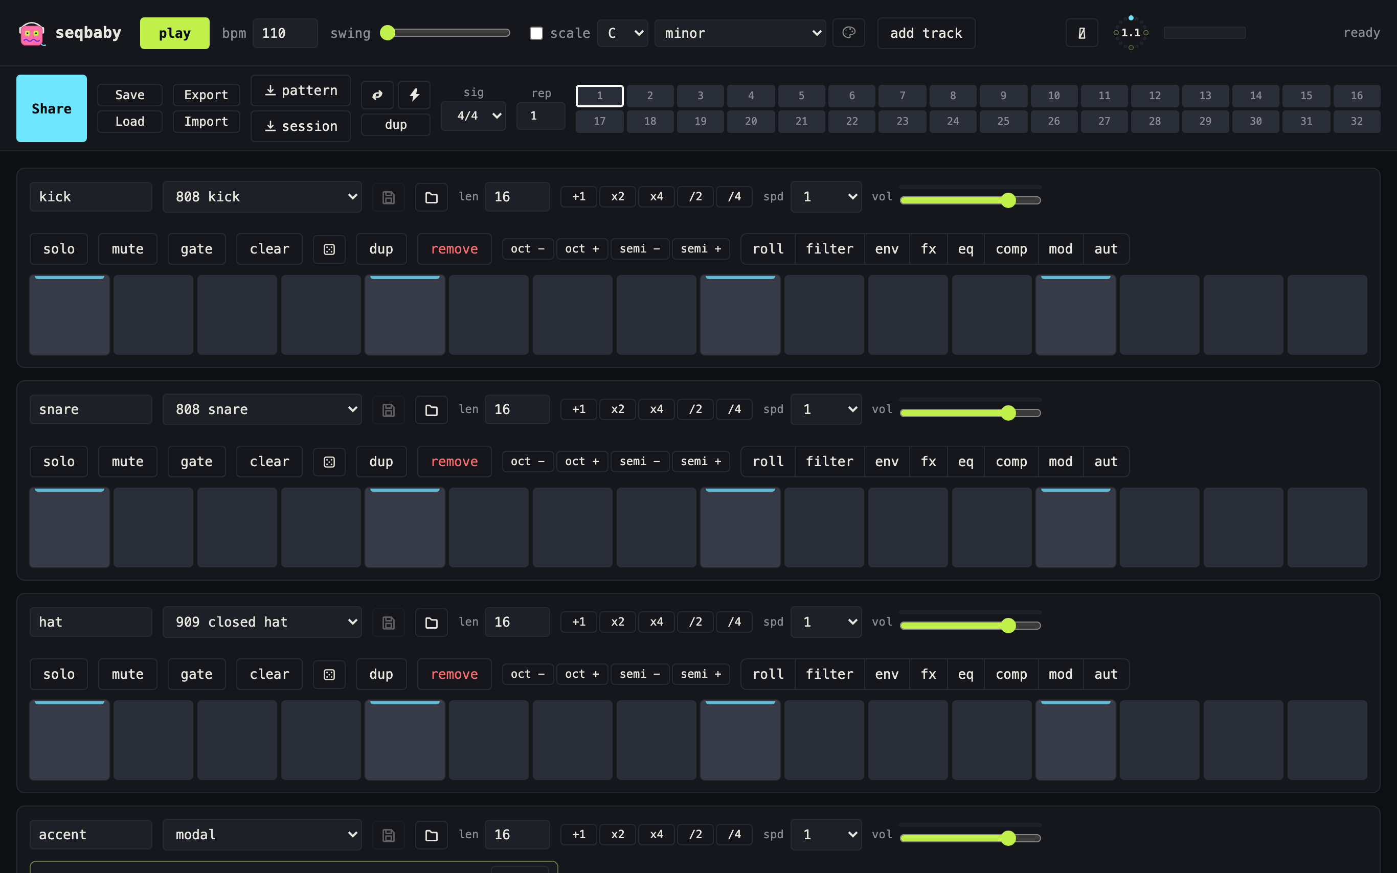Solo the hat track
This screenshot has height=873, width=1397.
pos(59,674)
